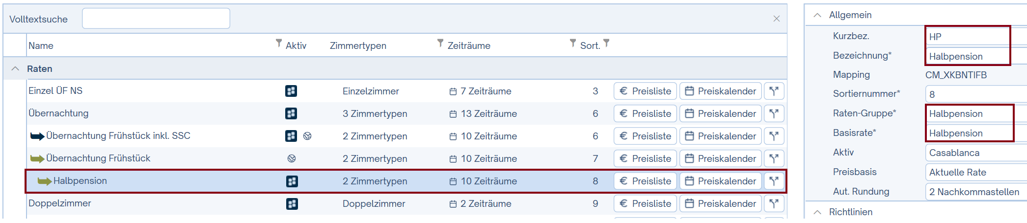The image size is (1027, 223).
Task: Open Preisliste for the Halbpension rate
Action: coord(645,181)
